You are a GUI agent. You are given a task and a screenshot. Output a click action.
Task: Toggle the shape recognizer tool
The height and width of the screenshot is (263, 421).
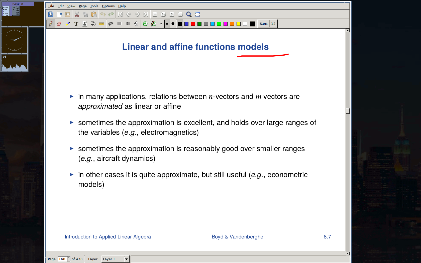[93, 24]
